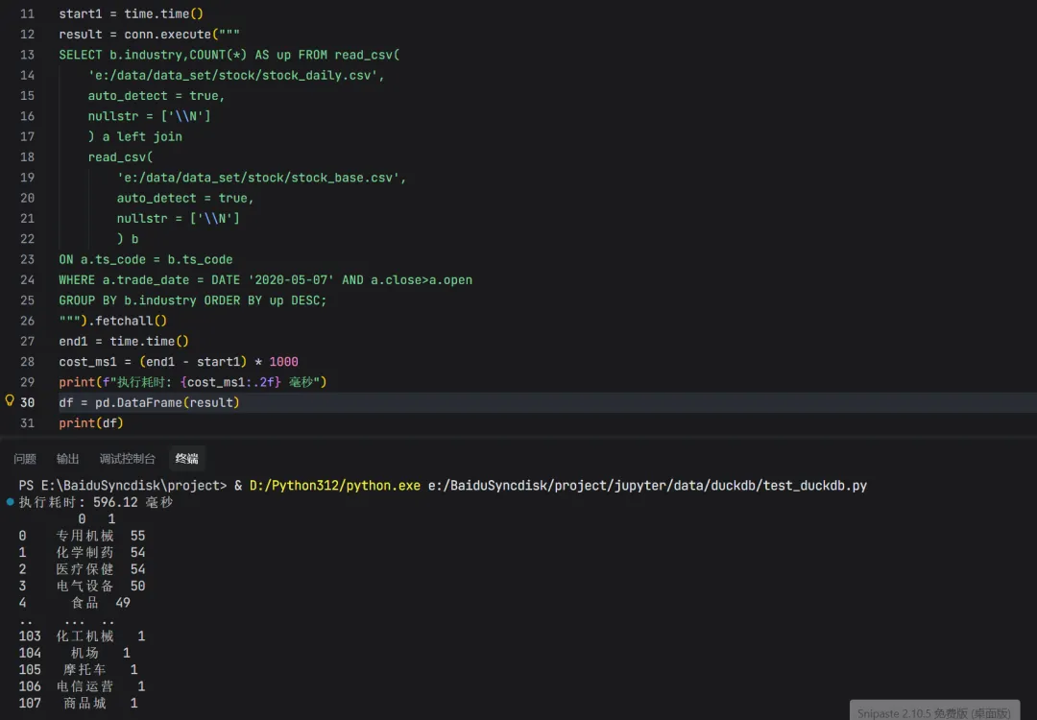Screen dimensions: 1037x720
Task: Switch to the 输出 tab
Action: click(67, 458)
